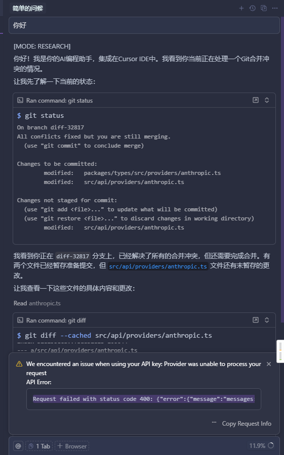Collapse the git status command output
The width and height of the screenshot is (284, 455).
(x=267, y=100)
